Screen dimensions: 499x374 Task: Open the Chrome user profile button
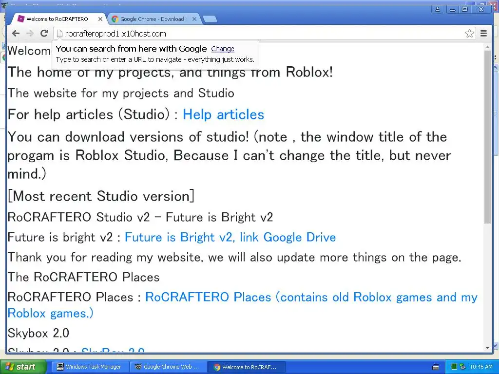tap(438, 9)
